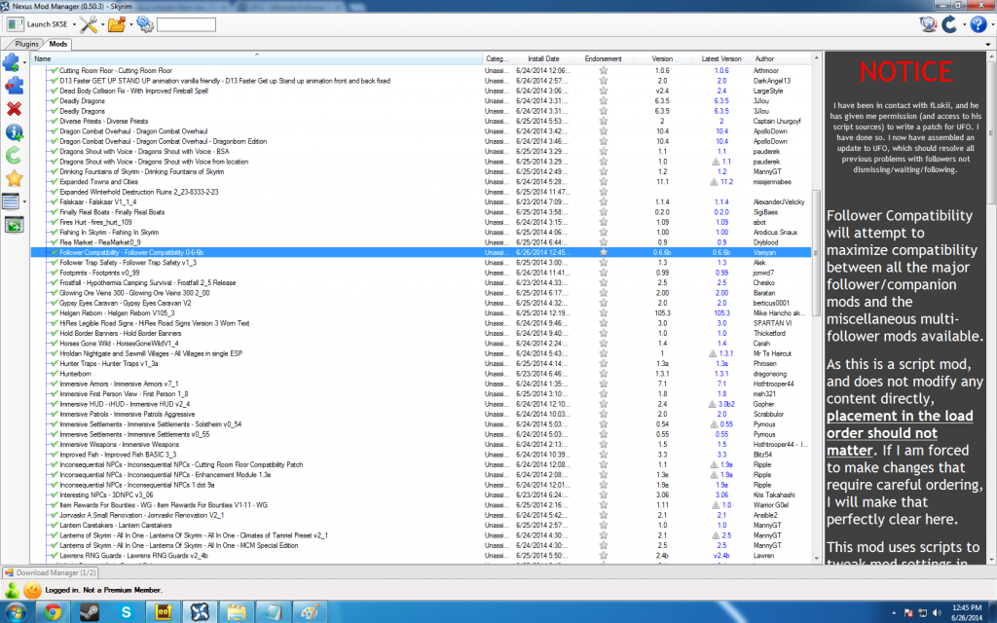This screenshot has height=623, width=997.
Task: Click the empty search box in toolbar
Action: 186,24
